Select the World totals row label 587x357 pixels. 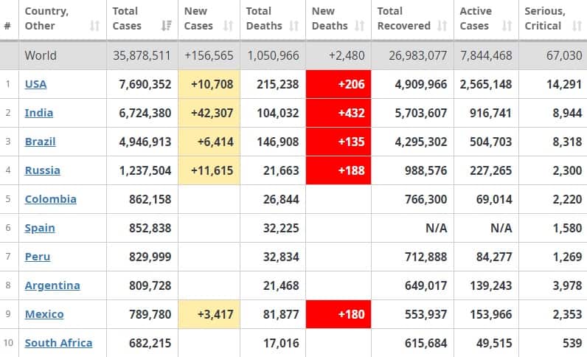click(x=41, y=55)
